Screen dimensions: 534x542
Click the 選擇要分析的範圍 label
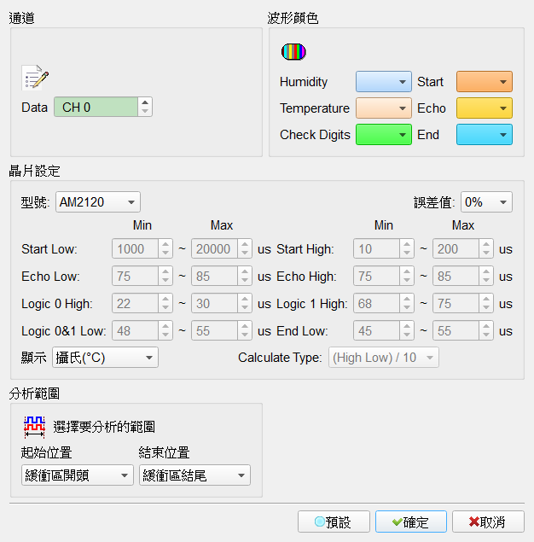point(104,428)
